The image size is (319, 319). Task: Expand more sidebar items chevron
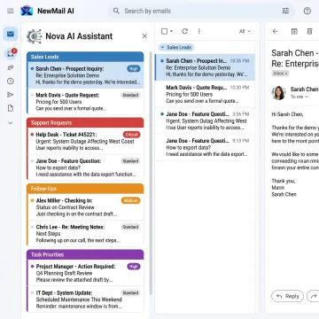click(11, 123)
